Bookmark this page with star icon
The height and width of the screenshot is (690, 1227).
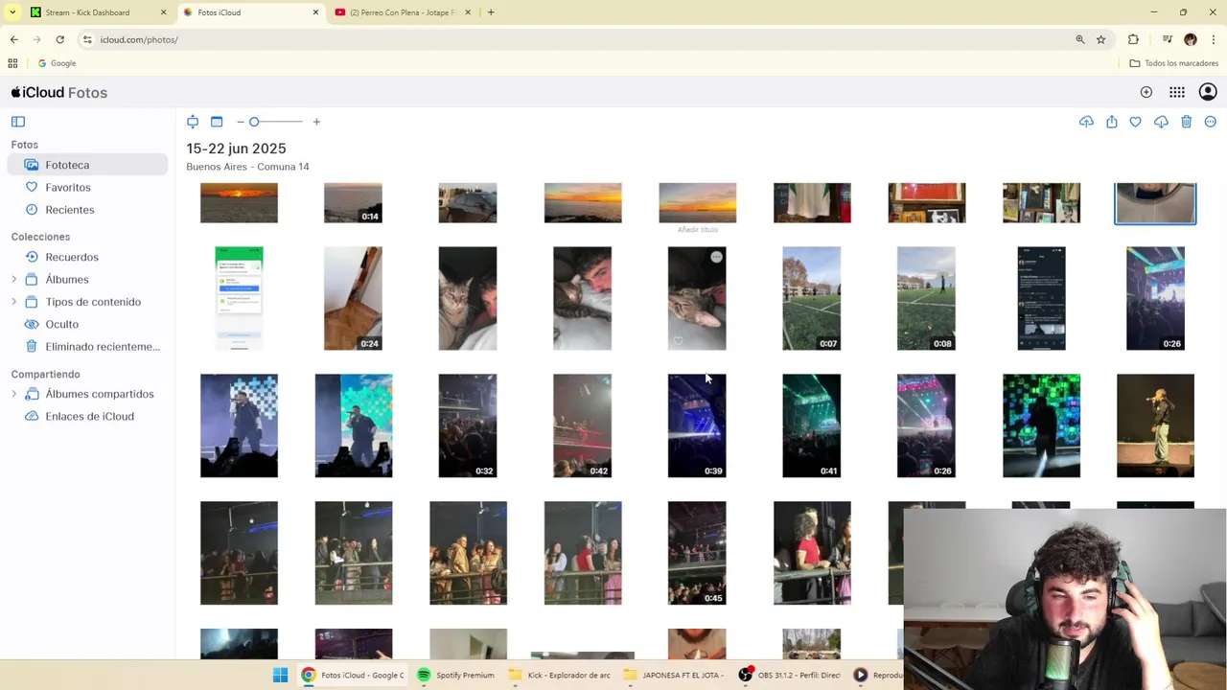point(1100,39)
